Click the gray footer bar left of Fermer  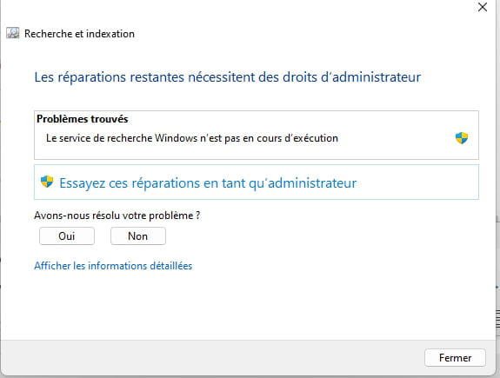(x=210, y=358)
